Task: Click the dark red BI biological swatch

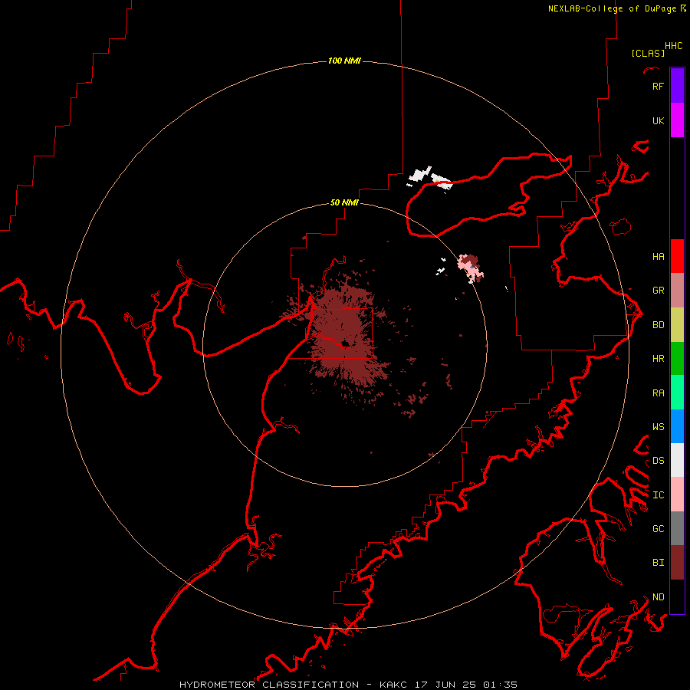Action: (x=677, y=563)
